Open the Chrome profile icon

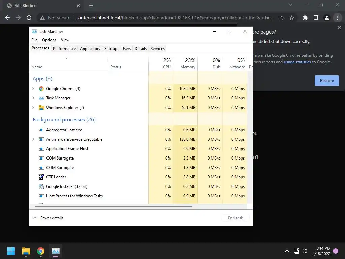327,18
